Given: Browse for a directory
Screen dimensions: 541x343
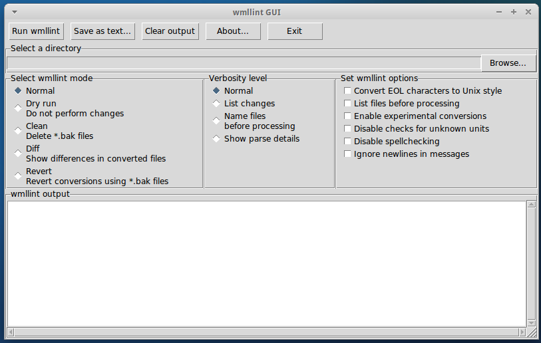Looking at the screenshot, I should pyautogui.click(x=508, y=63).
